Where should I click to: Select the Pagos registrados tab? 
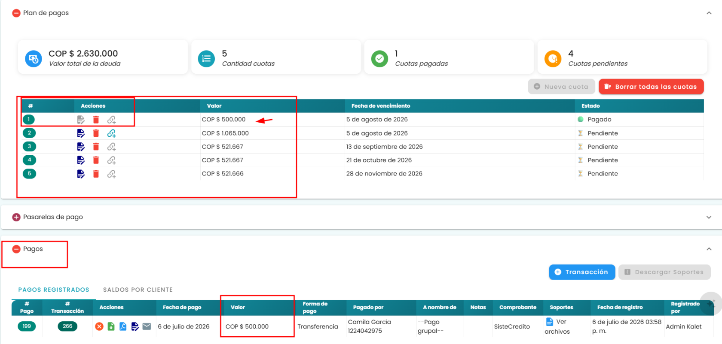pos(54,290)
